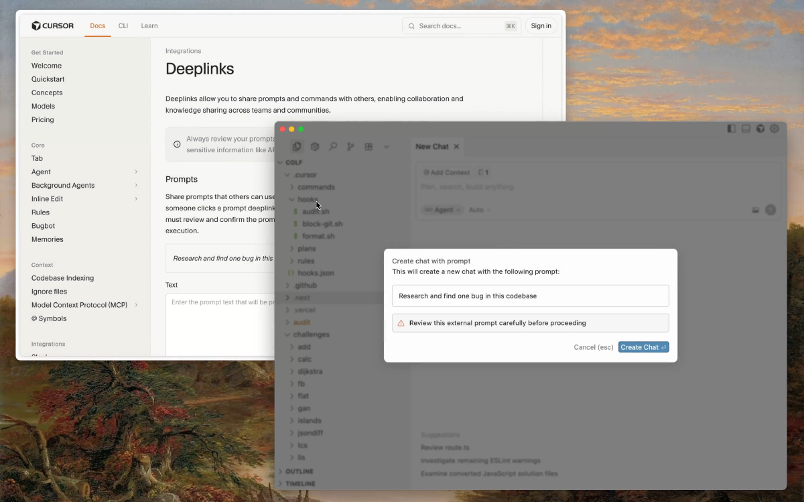This screenshot has height=502, width=804.
Task: Expand the challenges folder chevron
Action: pos(288,334)
